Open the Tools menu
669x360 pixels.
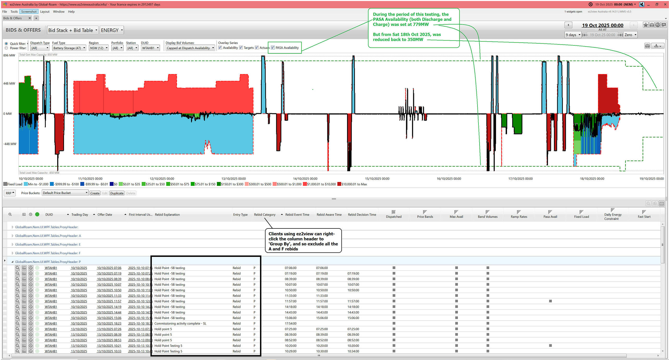click(14, 11)
